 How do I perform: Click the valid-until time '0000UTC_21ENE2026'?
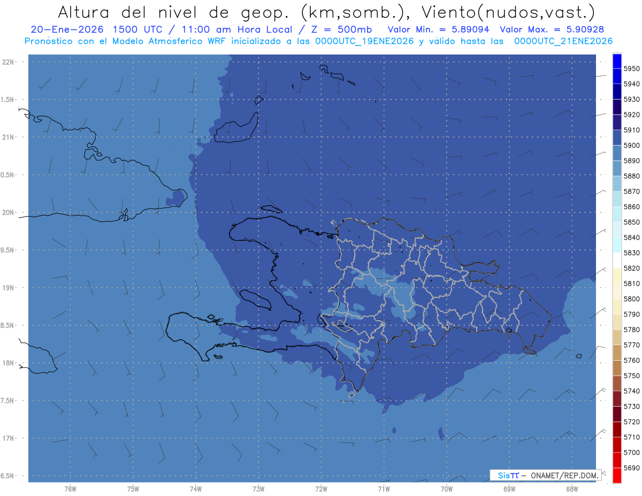563,41
